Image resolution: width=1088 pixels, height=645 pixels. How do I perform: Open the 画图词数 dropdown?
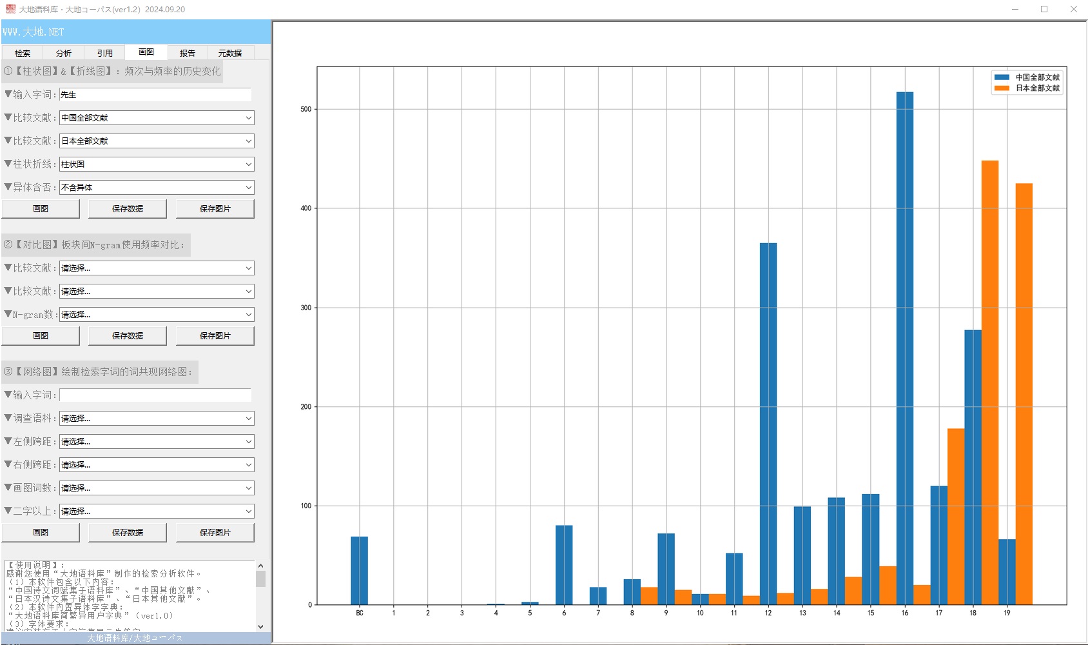point(157,488)
